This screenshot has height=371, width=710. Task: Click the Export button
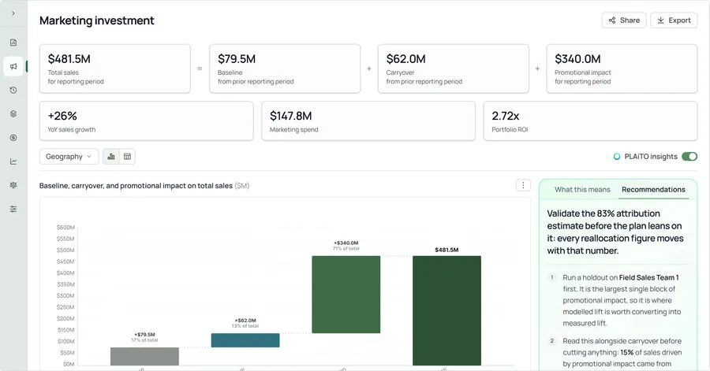click(674, 20)
